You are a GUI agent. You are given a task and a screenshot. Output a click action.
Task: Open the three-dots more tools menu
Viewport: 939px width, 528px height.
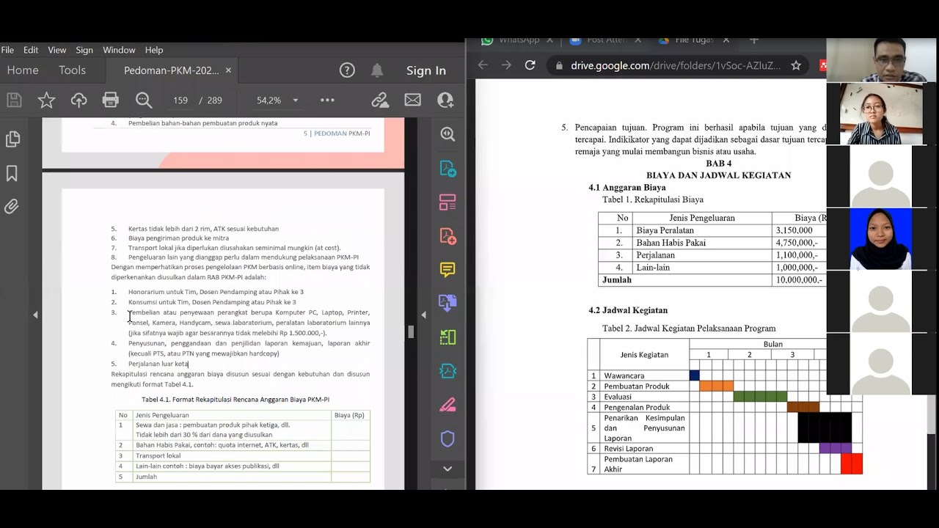point(327,100)
